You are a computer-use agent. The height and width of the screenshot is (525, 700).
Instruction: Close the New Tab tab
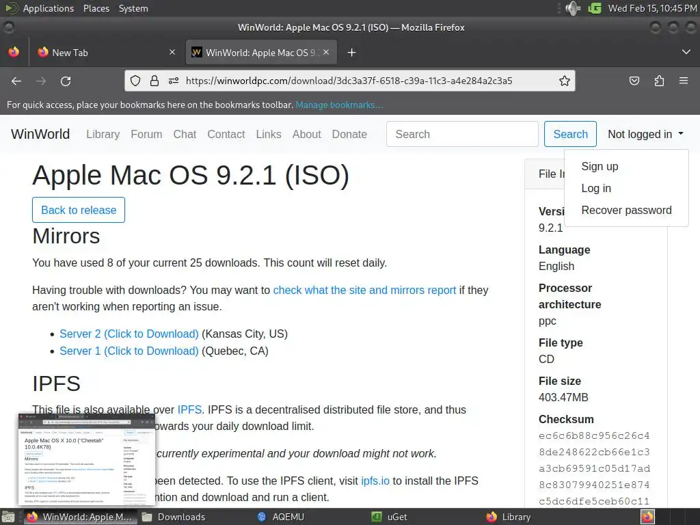(172, 52)
